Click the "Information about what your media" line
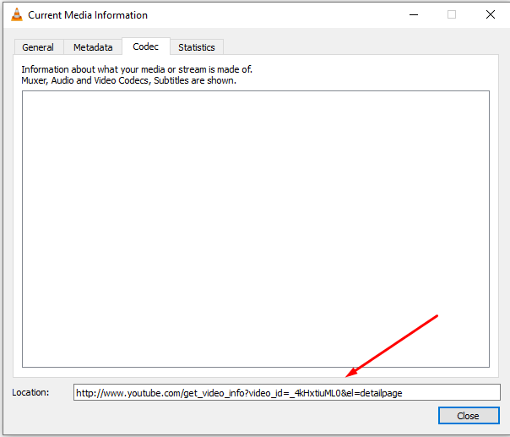The height and width of the screenshot is (437, 510). point(137,69)
